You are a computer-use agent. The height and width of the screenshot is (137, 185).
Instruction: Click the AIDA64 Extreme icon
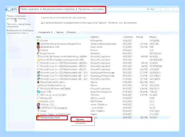[38, 47]
